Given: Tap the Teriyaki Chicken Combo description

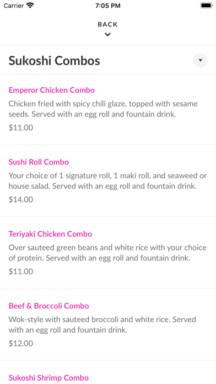Looking at the screenshot, I should click(x=107, y=253).
